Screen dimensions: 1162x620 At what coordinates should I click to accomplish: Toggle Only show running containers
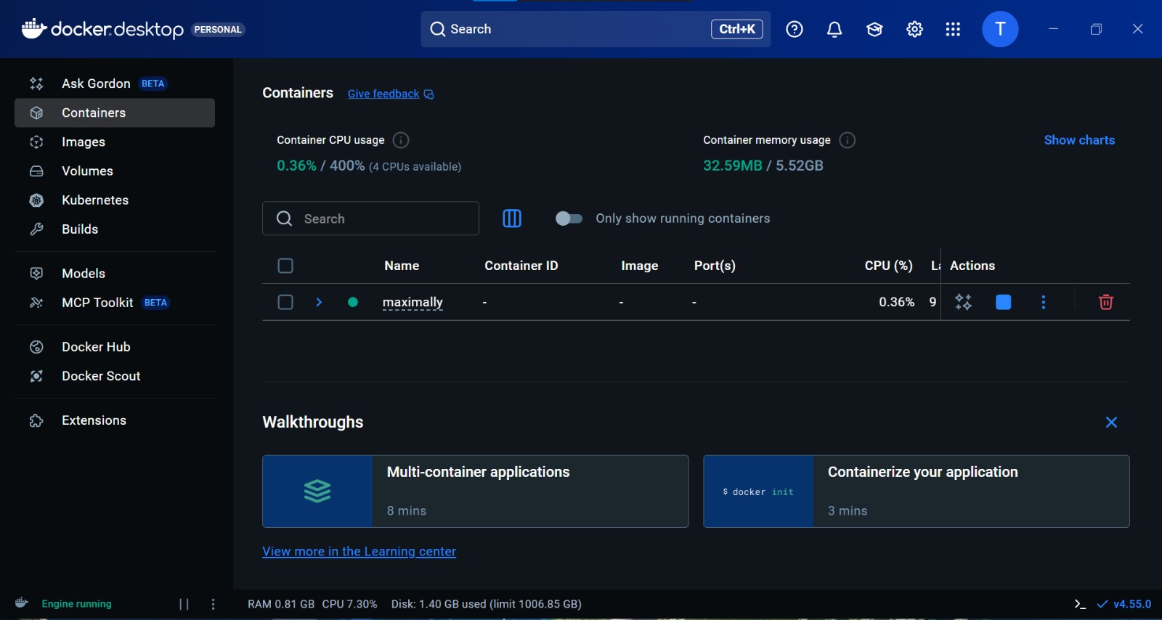[569, 219]
